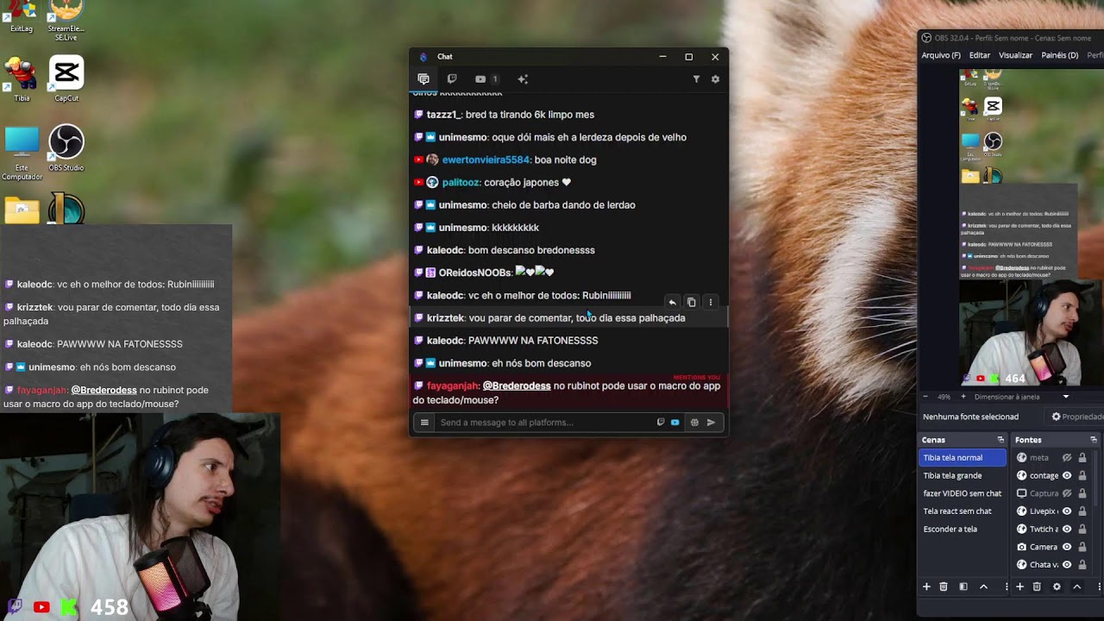Open Painéis menu in OBS
Image resolution: width=1104 pixels, height=621 pixels.
tap(1060, 55)
